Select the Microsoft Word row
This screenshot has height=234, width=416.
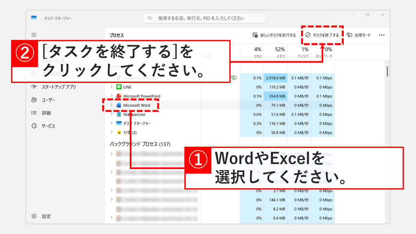(219, 105)
